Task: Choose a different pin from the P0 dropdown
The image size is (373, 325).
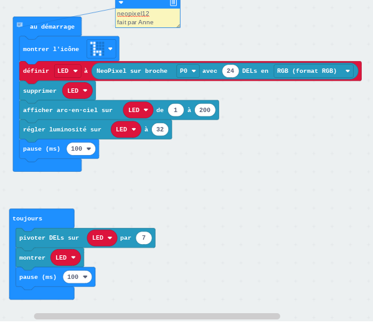Action: pos(187,71)
